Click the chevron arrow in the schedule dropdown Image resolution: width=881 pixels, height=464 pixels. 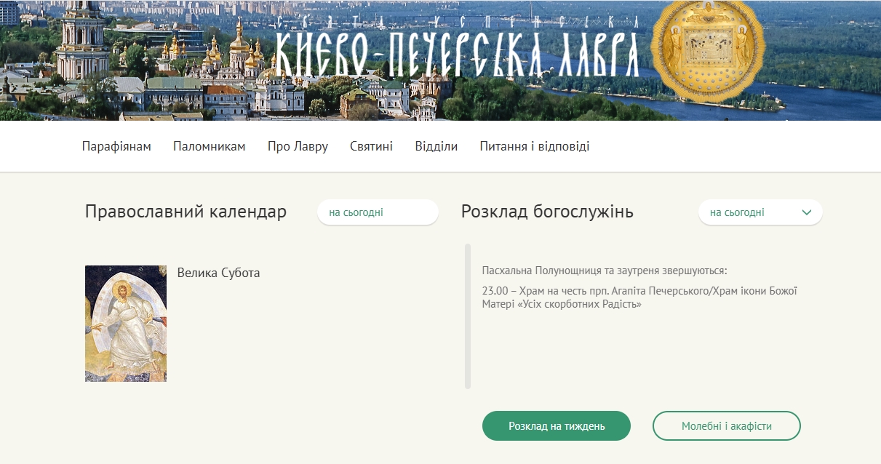pos(806,212)
